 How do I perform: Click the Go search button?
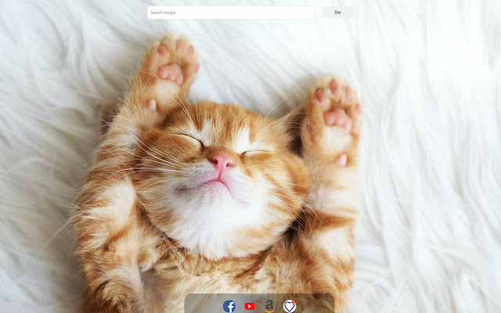[x=337, y=13]
